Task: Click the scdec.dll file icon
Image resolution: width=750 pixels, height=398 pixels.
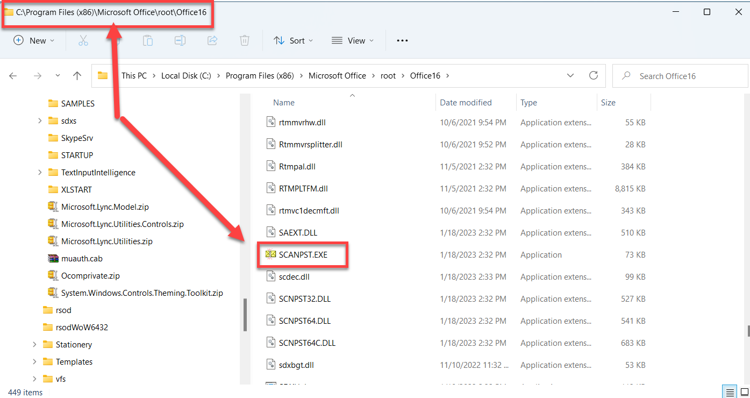Action: [x=271, y=276]
